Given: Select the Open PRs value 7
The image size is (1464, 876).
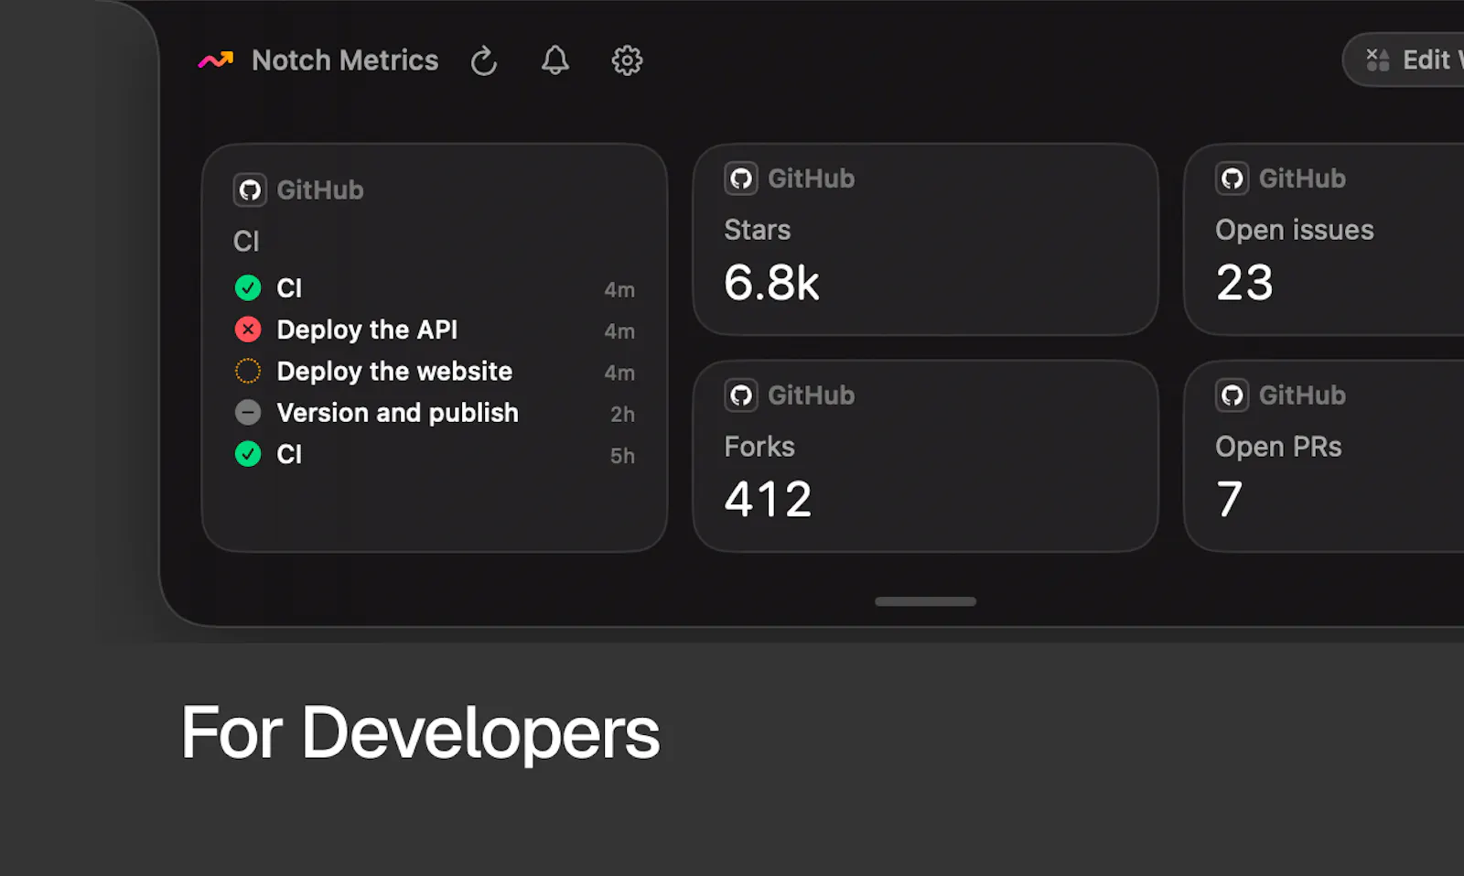Looking at the screenshot, I should pyautogui.click(x=1229, y=499).
